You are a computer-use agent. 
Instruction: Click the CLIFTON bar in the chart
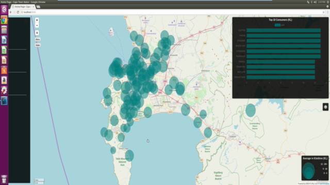point(284,30)
